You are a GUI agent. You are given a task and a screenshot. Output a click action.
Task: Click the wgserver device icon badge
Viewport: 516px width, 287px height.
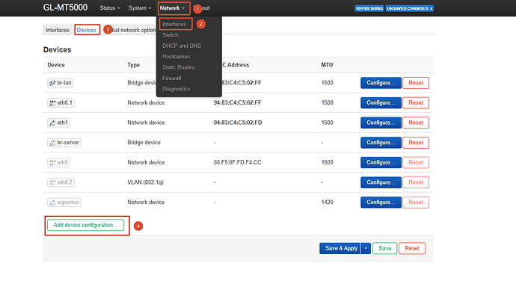click(x=64, y=203)
